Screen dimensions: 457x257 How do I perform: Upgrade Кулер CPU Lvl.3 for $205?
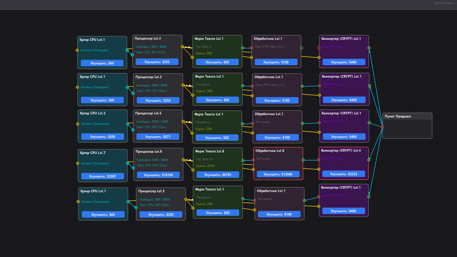(103, 137)
